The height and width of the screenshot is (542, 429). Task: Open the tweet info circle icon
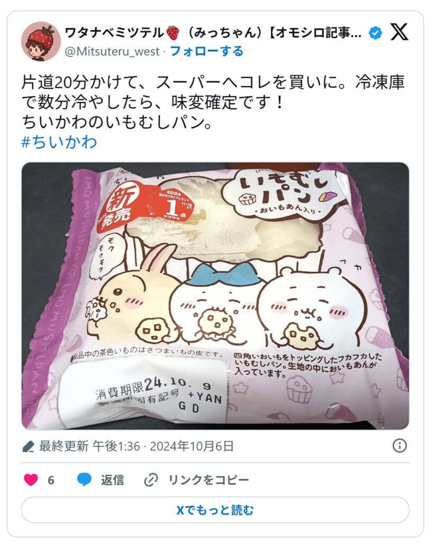399,446
